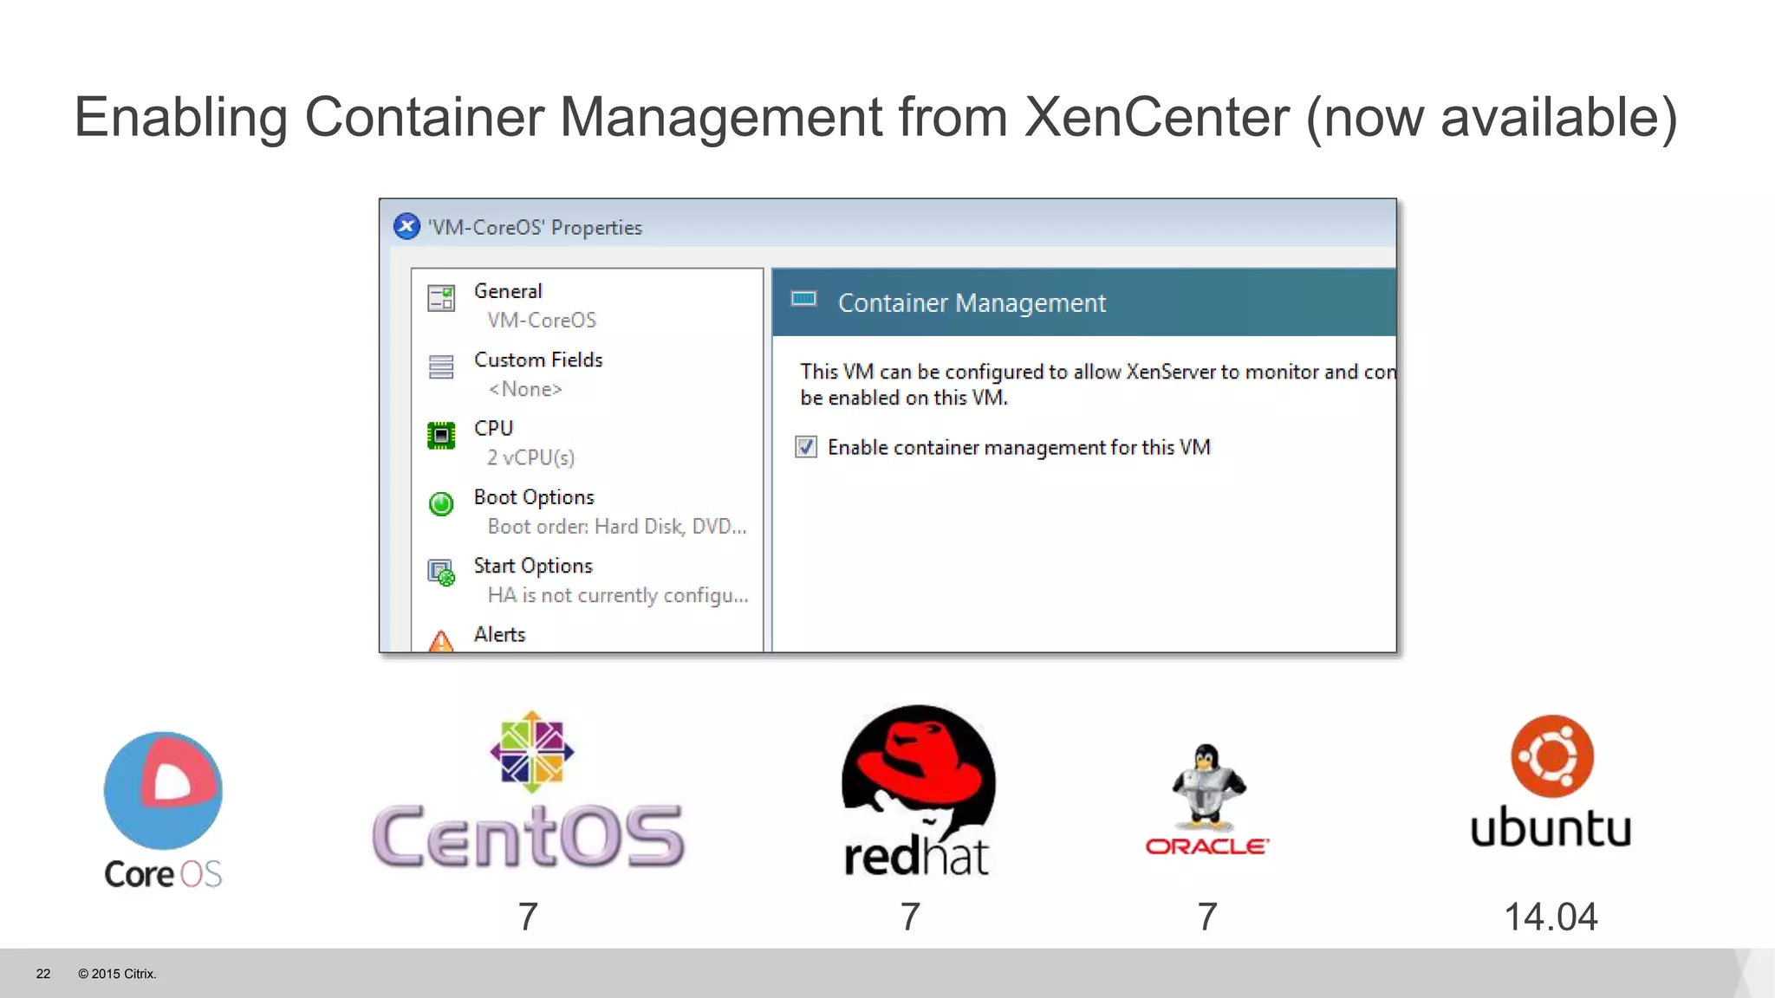Click "HA is not currently configu..." text
The width and height of the screenshot is (1775, 998).
(x=618, y=595)
